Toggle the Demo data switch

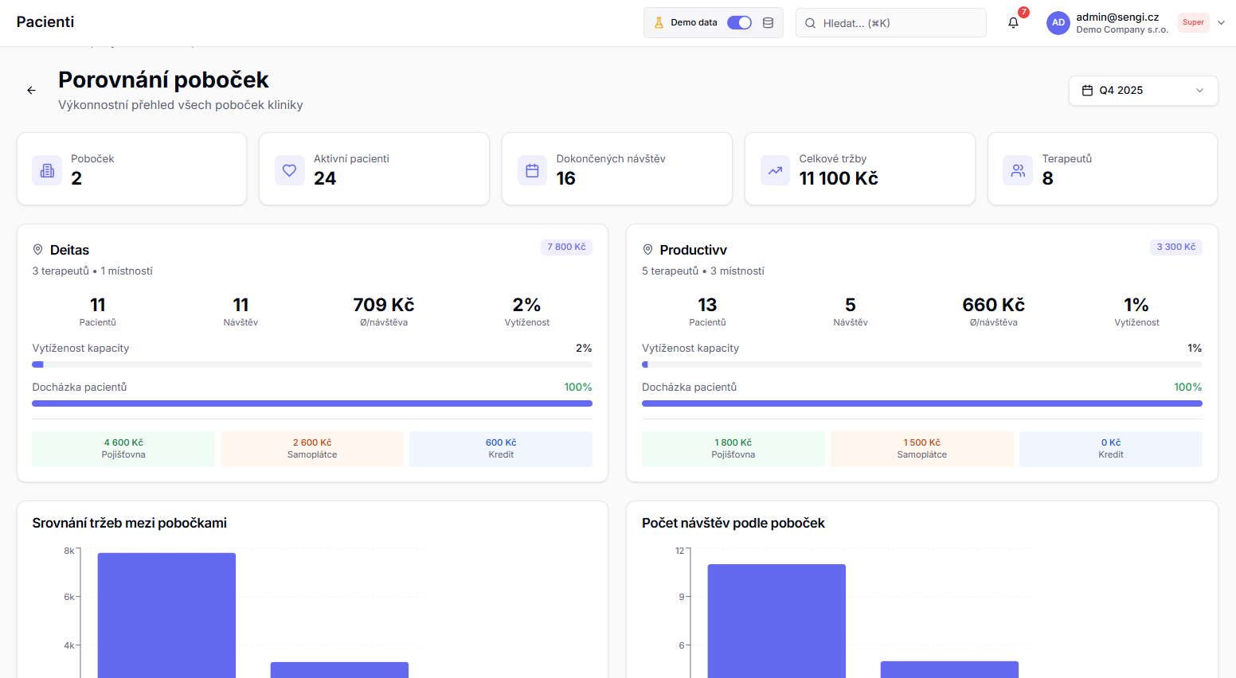[739, 23]
